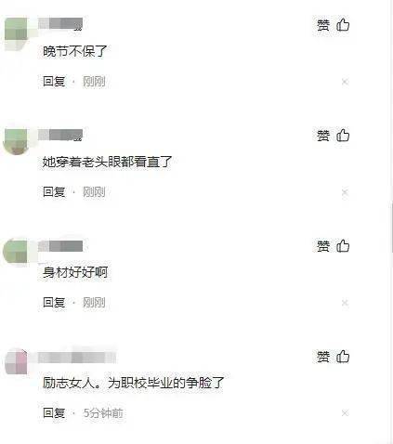Open the pink avatar of "励志女人" commenter
The height and width of the screenshot is (444, 393).
click(16, 361)
